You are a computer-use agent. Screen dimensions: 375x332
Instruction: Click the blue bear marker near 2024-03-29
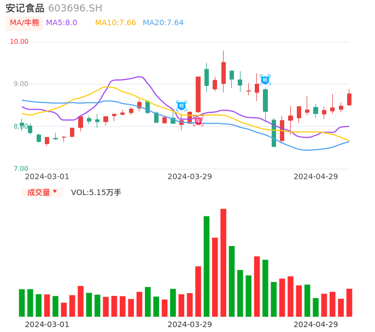tap(181, 106)
